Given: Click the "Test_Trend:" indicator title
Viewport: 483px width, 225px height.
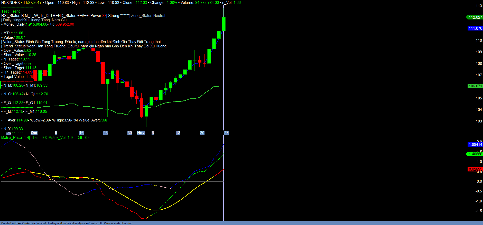Looking at the screenshot, I should pyautogui.click(x=11, y=11).
